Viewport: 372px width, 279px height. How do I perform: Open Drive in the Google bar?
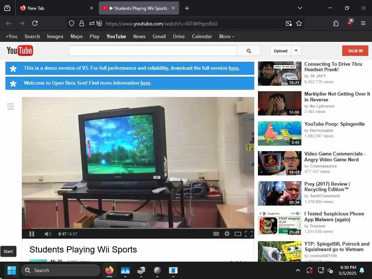179,37
